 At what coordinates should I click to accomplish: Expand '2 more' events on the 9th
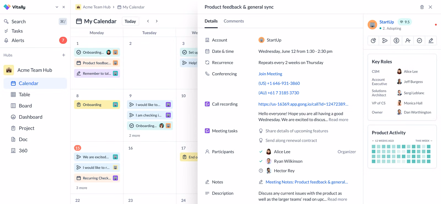point(135,136)
